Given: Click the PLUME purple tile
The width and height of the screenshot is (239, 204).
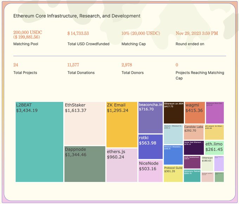Looking at the screenshot, I should pos(192,162).
